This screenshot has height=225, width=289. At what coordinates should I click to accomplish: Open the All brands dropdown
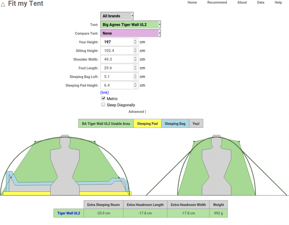click(x=117, y=16)
